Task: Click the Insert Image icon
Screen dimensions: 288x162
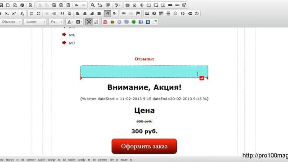Action: (147, 13)
